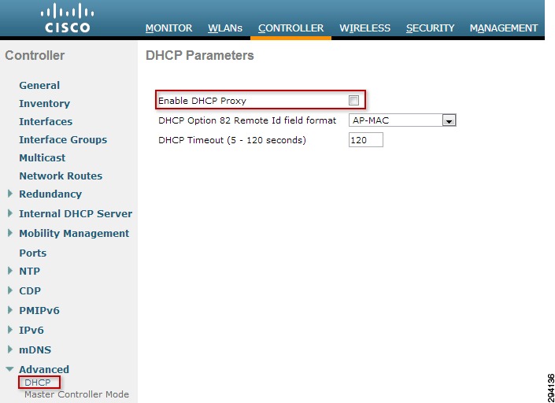Screen dimensions: 555x403
Task: Open Inventory in the sidebar
Action: pos(44,103)
